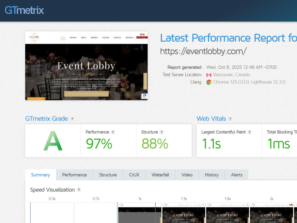Click the 1.6s filmstrip frame
The width and height of the screenshot is (297, 223).
228,213
